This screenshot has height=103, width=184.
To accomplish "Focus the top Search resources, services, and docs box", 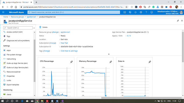I will pyautogui.click(x=74, y=12).
